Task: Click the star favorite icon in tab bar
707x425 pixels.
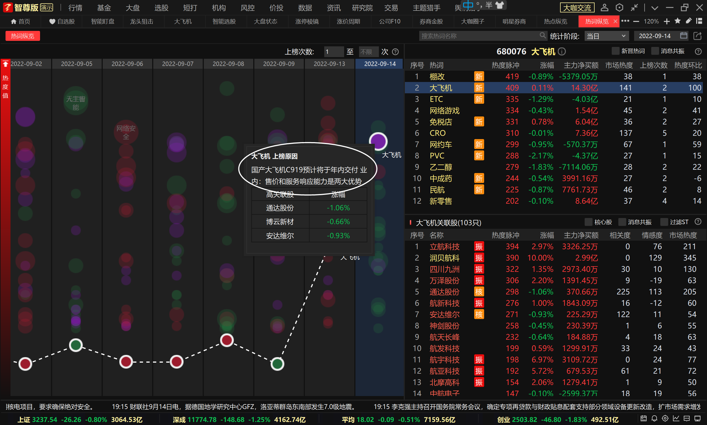Action: [x=678, y=21]
